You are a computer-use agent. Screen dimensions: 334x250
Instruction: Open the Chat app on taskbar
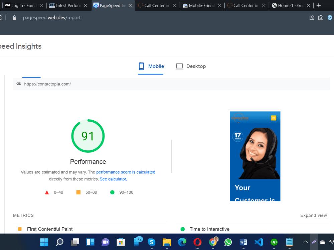click(106, 242)
